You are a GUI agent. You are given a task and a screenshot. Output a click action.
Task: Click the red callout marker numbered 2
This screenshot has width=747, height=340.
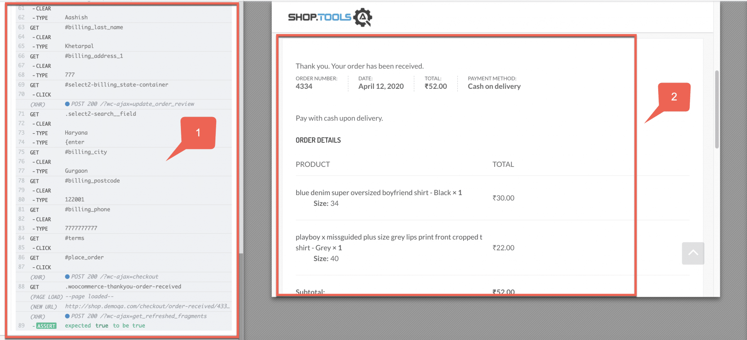tap(674, 97)
